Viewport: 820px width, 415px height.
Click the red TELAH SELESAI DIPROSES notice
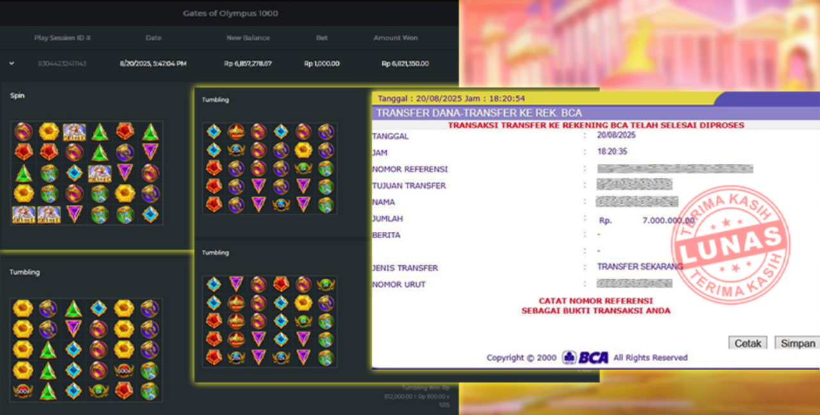tap(596, 125)
